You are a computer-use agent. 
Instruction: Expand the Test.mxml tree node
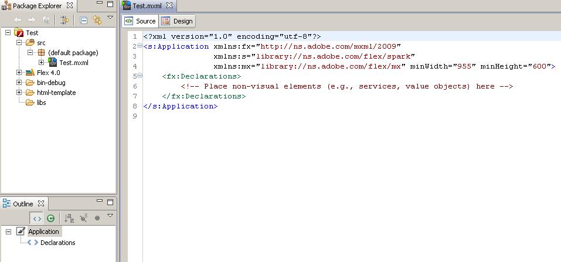(42, 63)
